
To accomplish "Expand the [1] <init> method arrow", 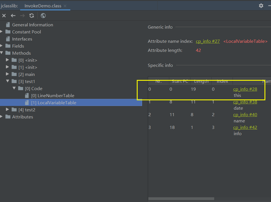I will (7, 67).
